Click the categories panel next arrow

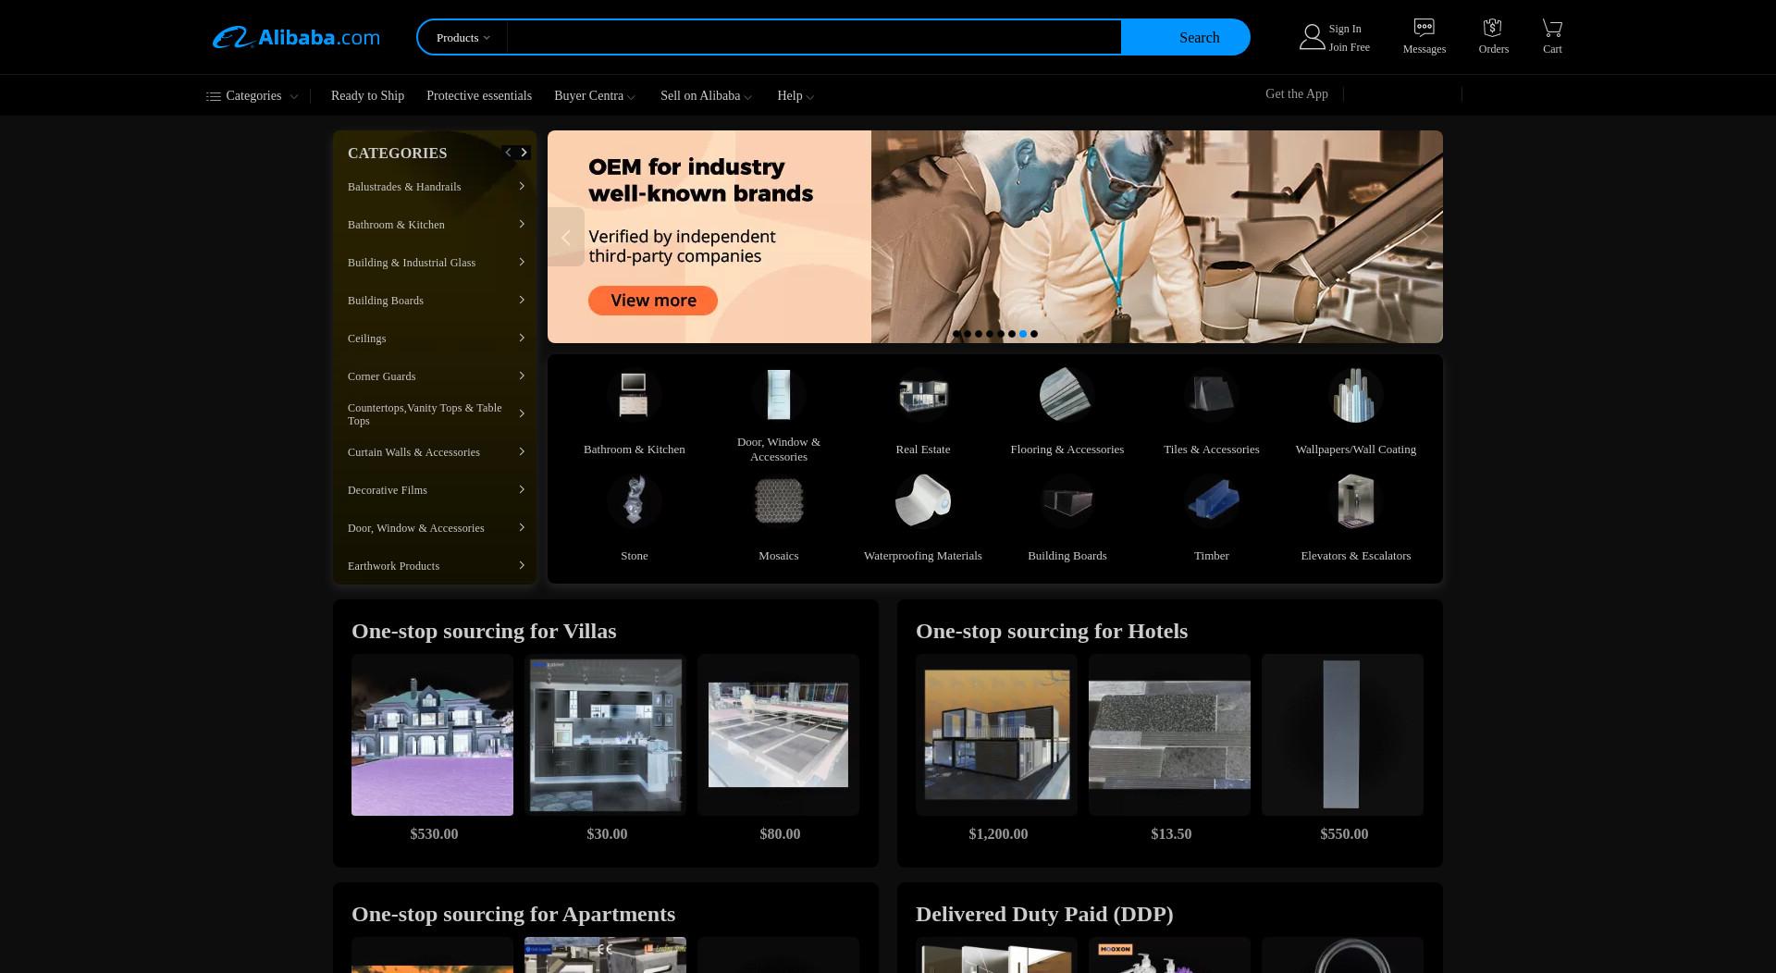tap(524, 153)
